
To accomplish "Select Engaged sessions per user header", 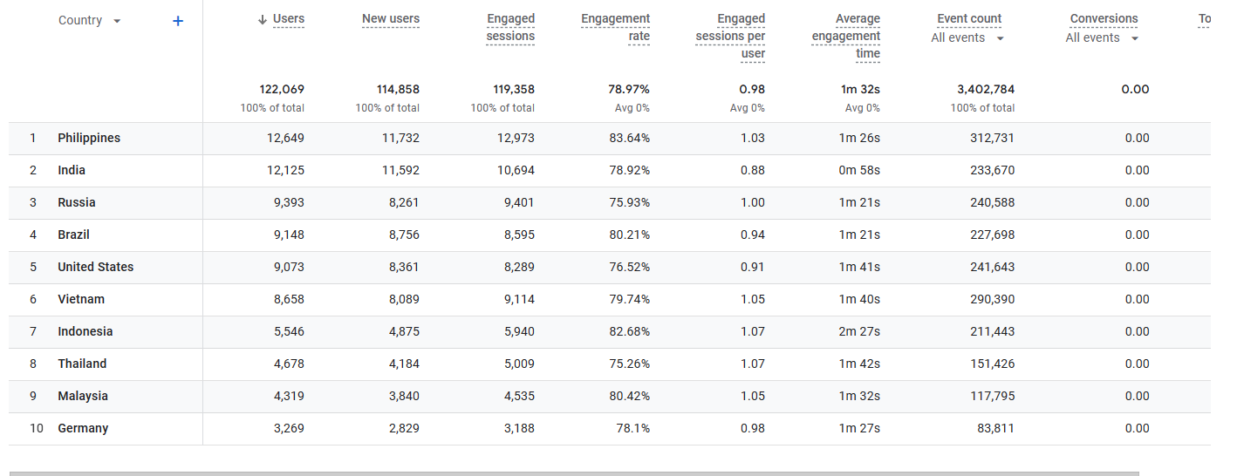I will tap(730, 37).
